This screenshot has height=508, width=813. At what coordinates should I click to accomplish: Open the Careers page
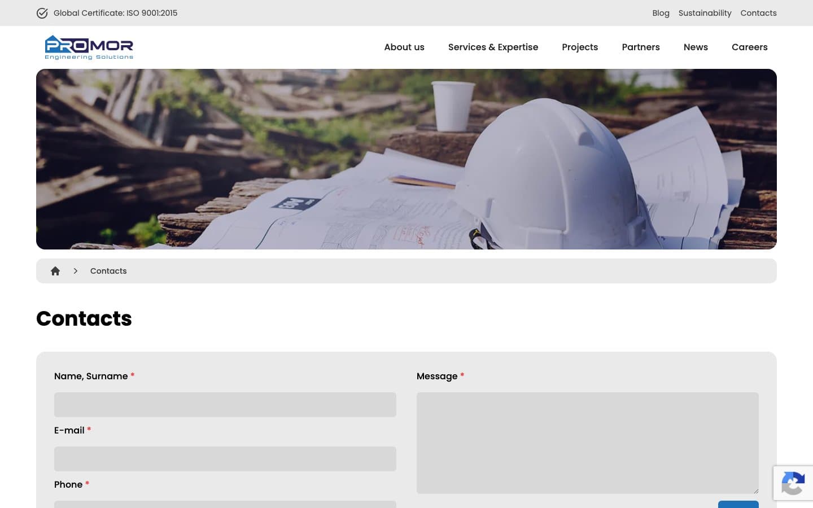pos(750,47)
